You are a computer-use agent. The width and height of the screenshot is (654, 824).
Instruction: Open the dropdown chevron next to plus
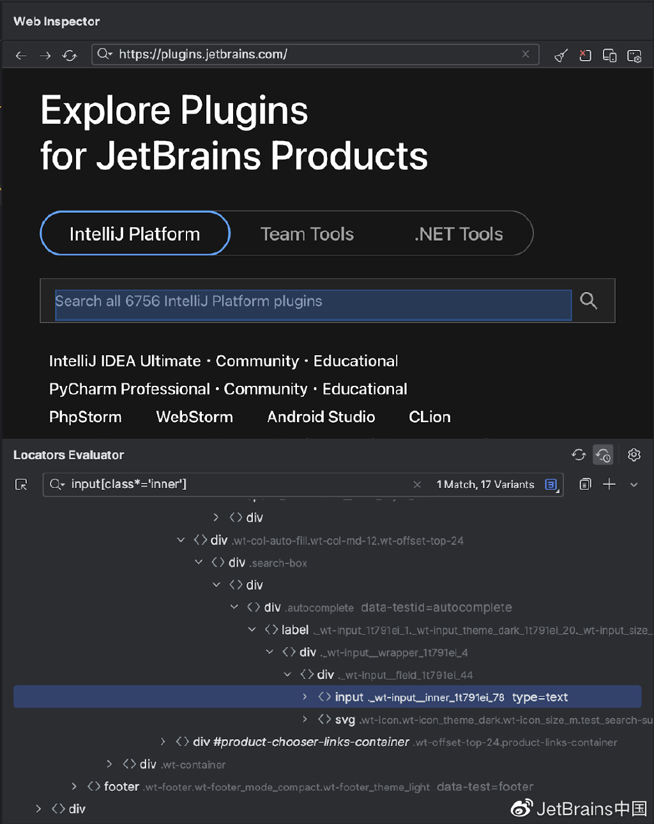(x=634, y=485)
